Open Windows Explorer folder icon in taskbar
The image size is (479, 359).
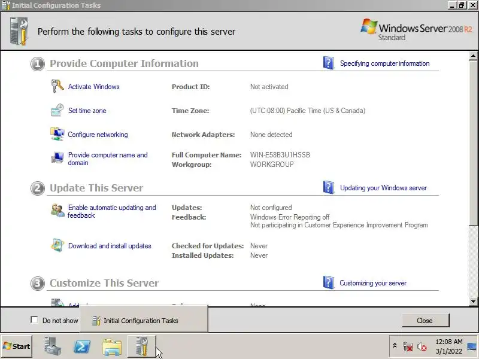point(112,347)
